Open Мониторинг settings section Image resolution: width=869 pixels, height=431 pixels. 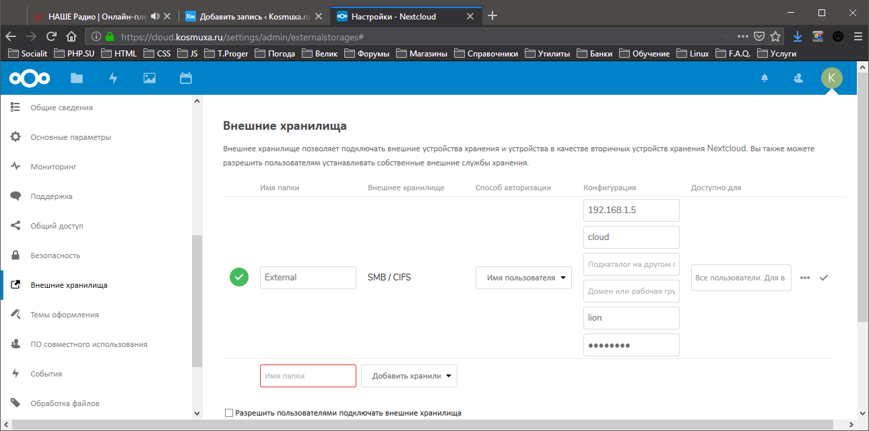click(54, 167)
